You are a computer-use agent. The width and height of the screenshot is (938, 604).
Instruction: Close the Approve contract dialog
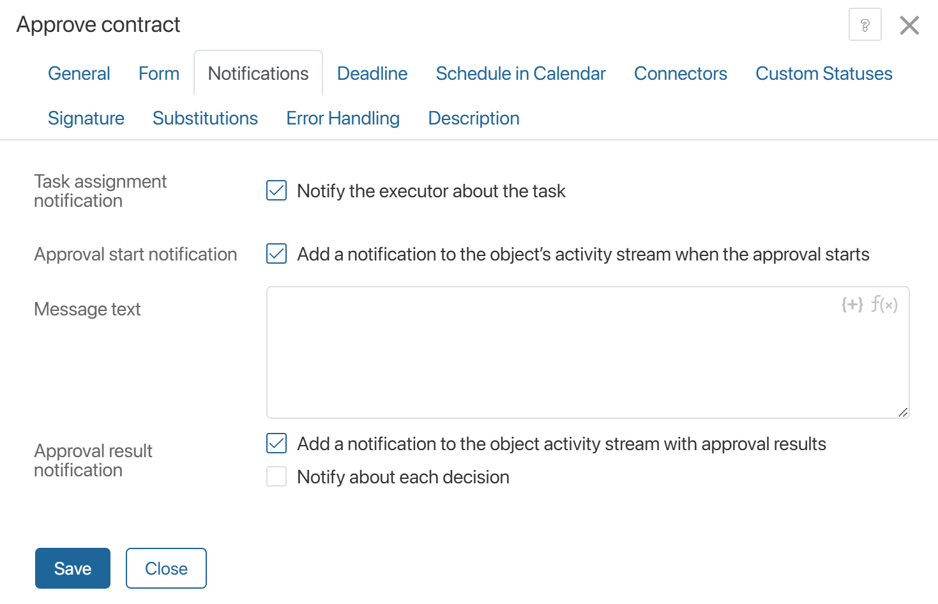[909, 26]
